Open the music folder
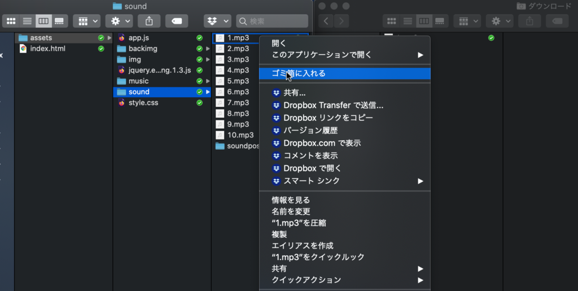This screenshot has height=291, width=578. coord(138,81)
